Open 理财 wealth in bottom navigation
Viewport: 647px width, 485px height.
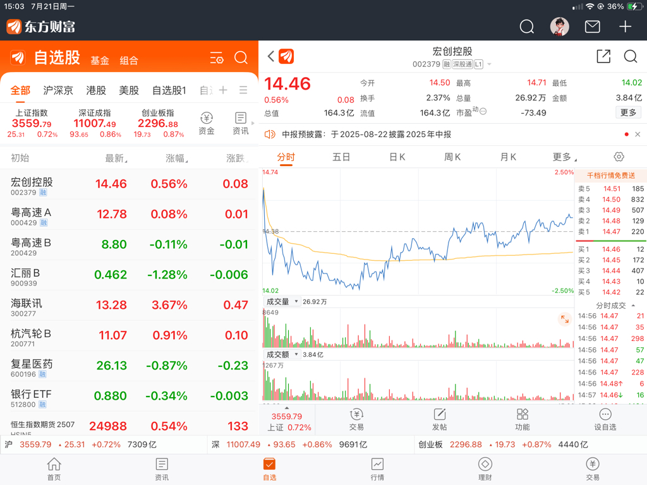pos(485,469)
